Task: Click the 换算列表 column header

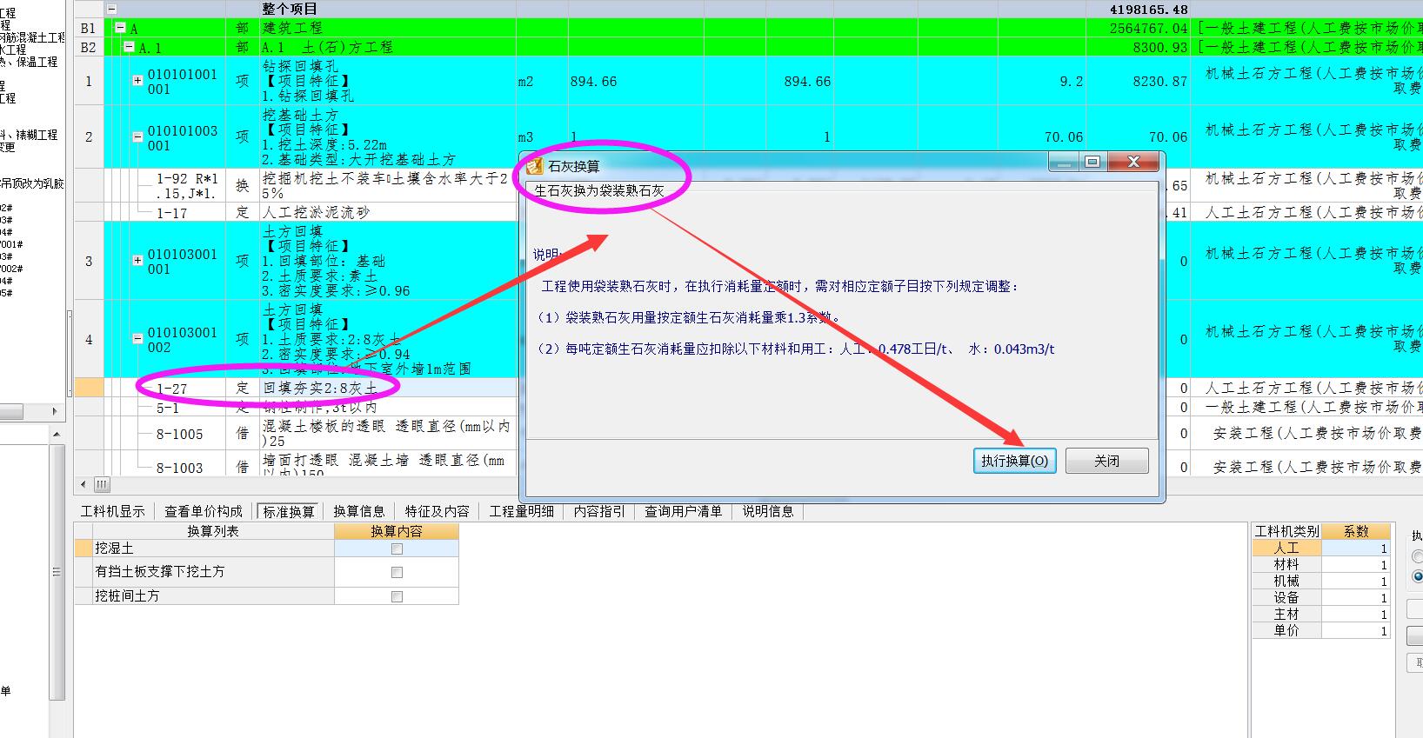Action: click(x=213, y=531)
